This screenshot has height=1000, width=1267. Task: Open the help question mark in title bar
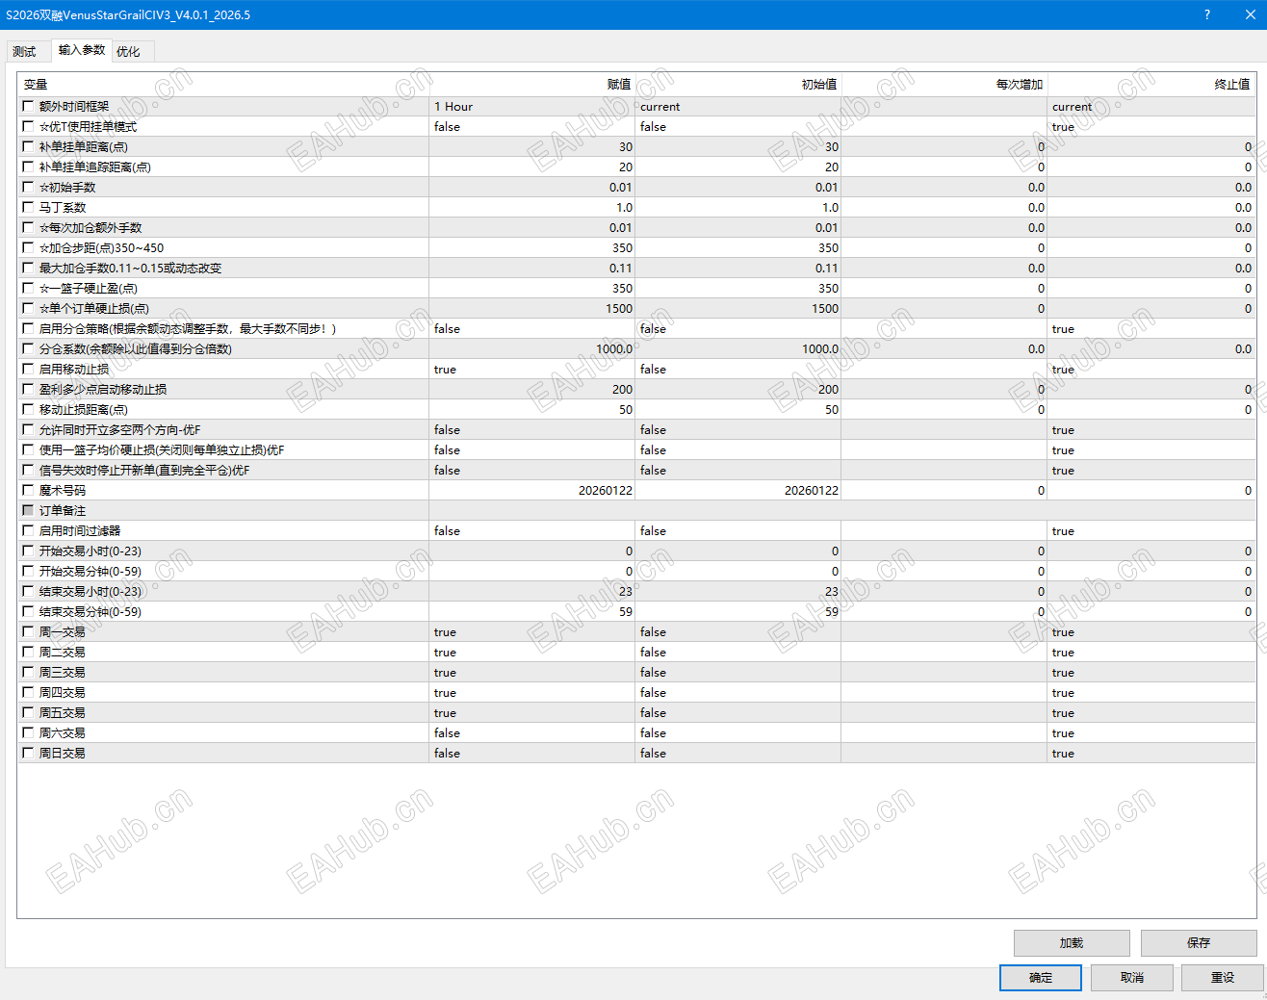[x=1207, y=14]
